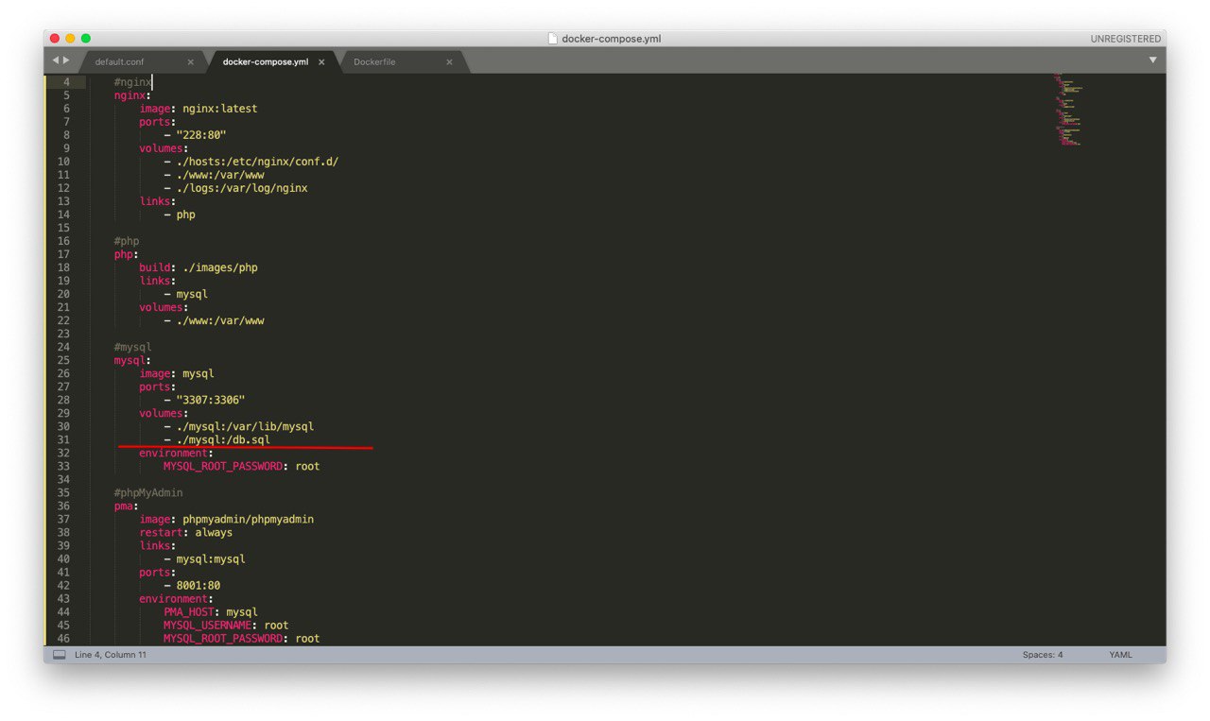Click the "image: phpmyadmin/phpmyadmin" line
Viewport: 1210px width, 721px height.
click(x=227, y=519)
